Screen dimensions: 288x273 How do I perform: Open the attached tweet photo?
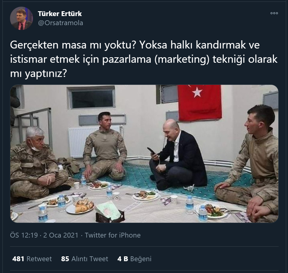click(x=144, y=154)
